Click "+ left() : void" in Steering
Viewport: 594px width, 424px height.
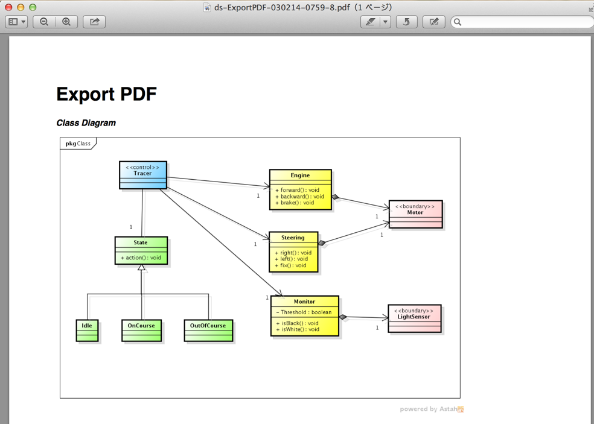click(292, 259)
